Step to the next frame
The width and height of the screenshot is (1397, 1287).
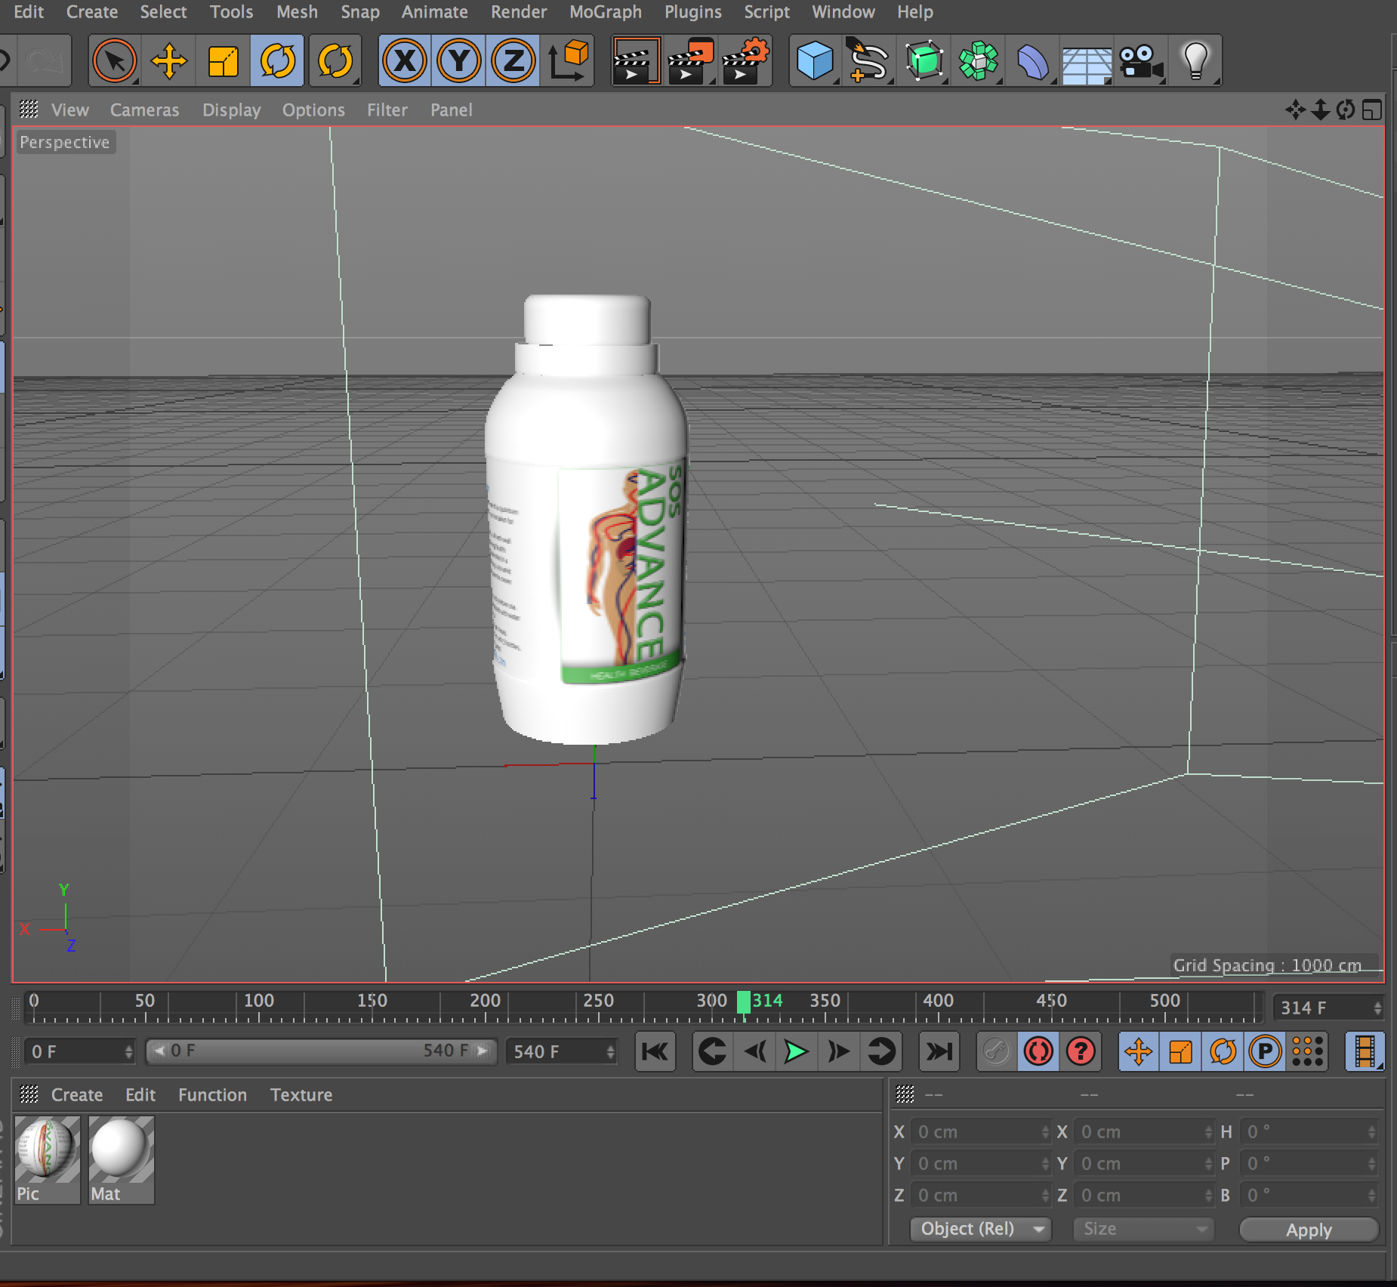coord(838,1051)
